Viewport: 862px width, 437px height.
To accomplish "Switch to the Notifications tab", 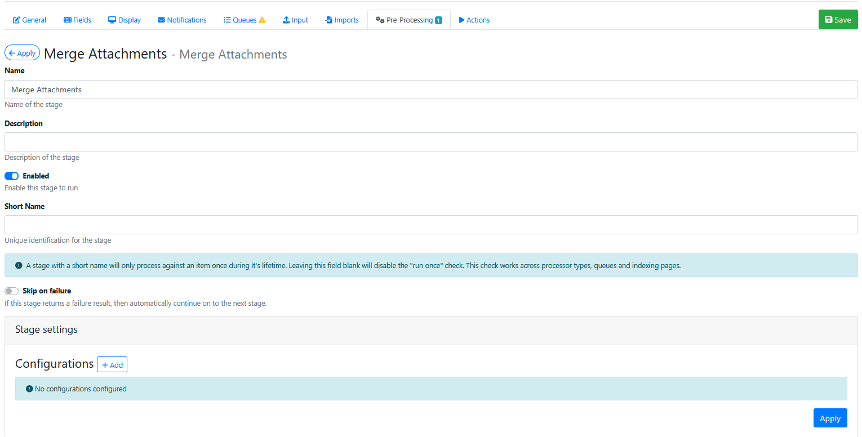I will coord(186,20).
